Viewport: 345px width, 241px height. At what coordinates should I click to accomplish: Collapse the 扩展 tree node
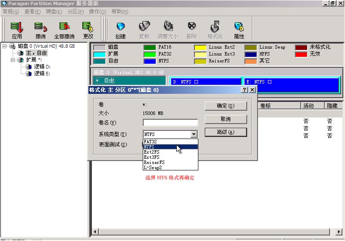(13, 60)
